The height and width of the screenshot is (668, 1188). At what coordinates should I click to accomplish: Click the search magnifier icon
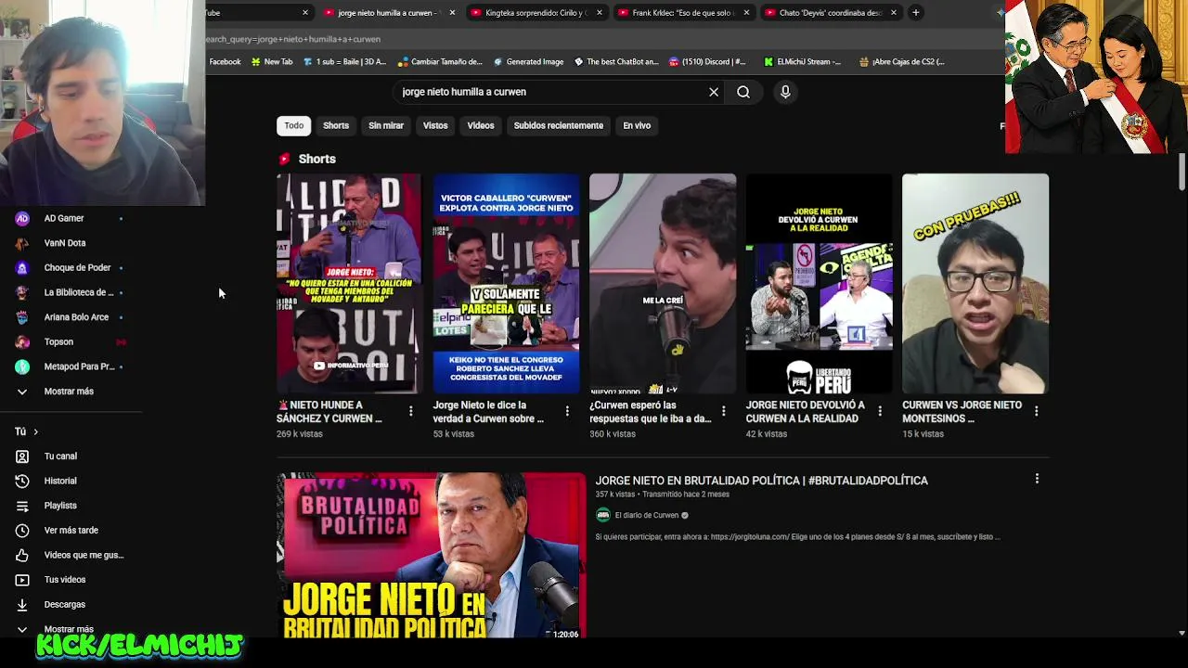pyautogui.click(x=743, y=92)
